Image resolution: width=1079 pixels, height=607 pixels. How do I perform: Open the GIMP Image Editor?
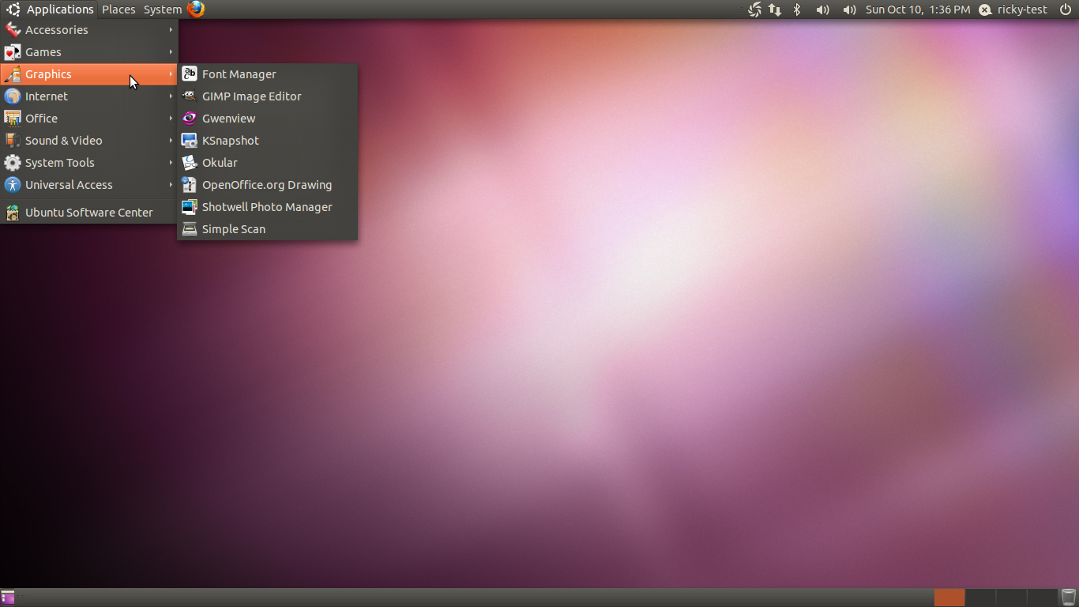(251, 96)
